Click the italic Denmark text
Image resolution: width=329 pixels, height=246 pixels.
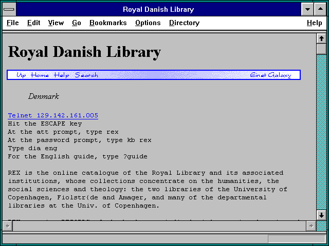44,96
